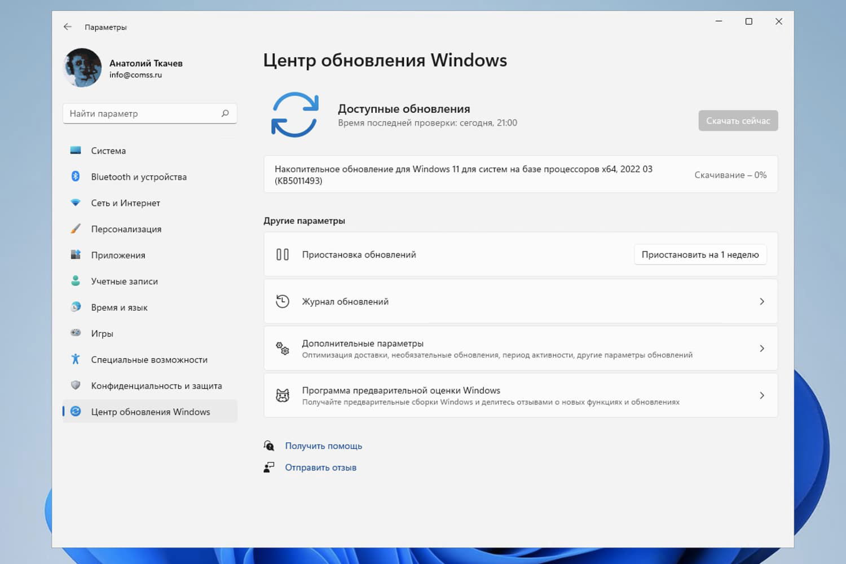The image size is (846, 564).
Task: Go to Конфиденциальность и защита section
Action: tap(150, 385)
